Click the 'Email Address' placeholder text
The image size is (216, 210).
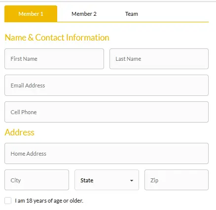click(28, 85)
